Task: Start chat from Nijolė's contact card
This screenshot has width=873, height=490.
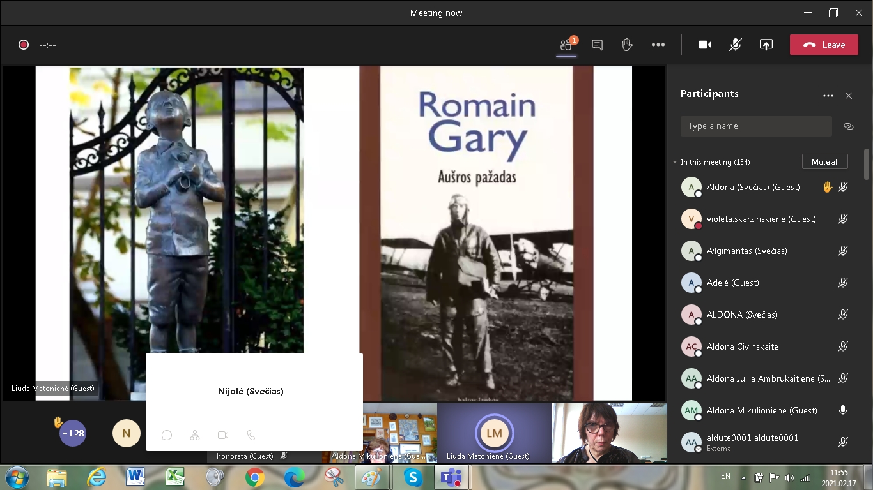Action: coord(167,435)
